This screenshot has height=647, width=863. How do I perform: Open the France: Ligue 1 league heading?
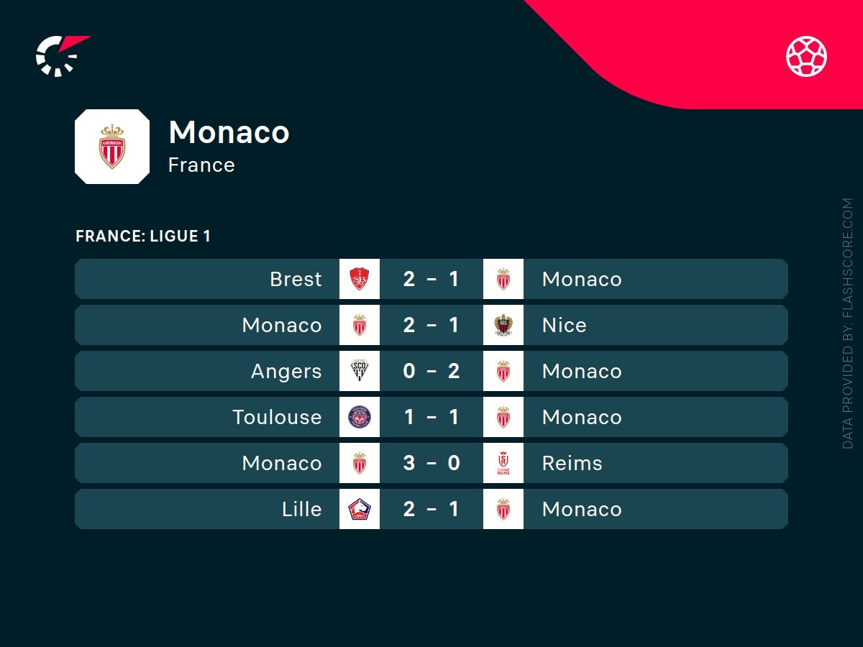tap(143, 236)
